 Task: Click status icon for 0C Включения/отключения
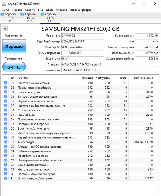pyautogui.click(x=5, y=128)
